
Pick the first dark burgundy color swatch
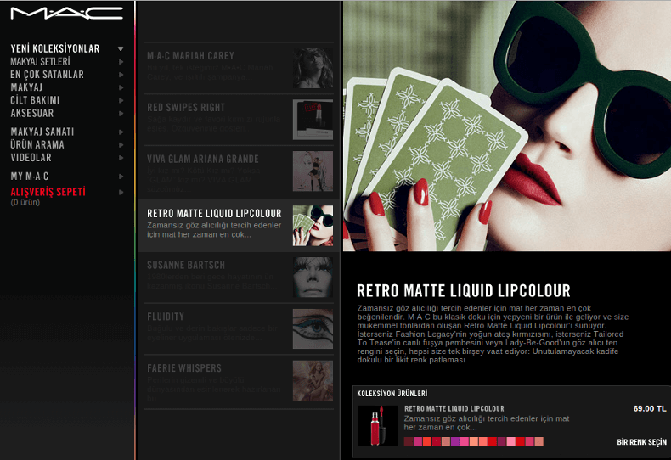(409, 441)
